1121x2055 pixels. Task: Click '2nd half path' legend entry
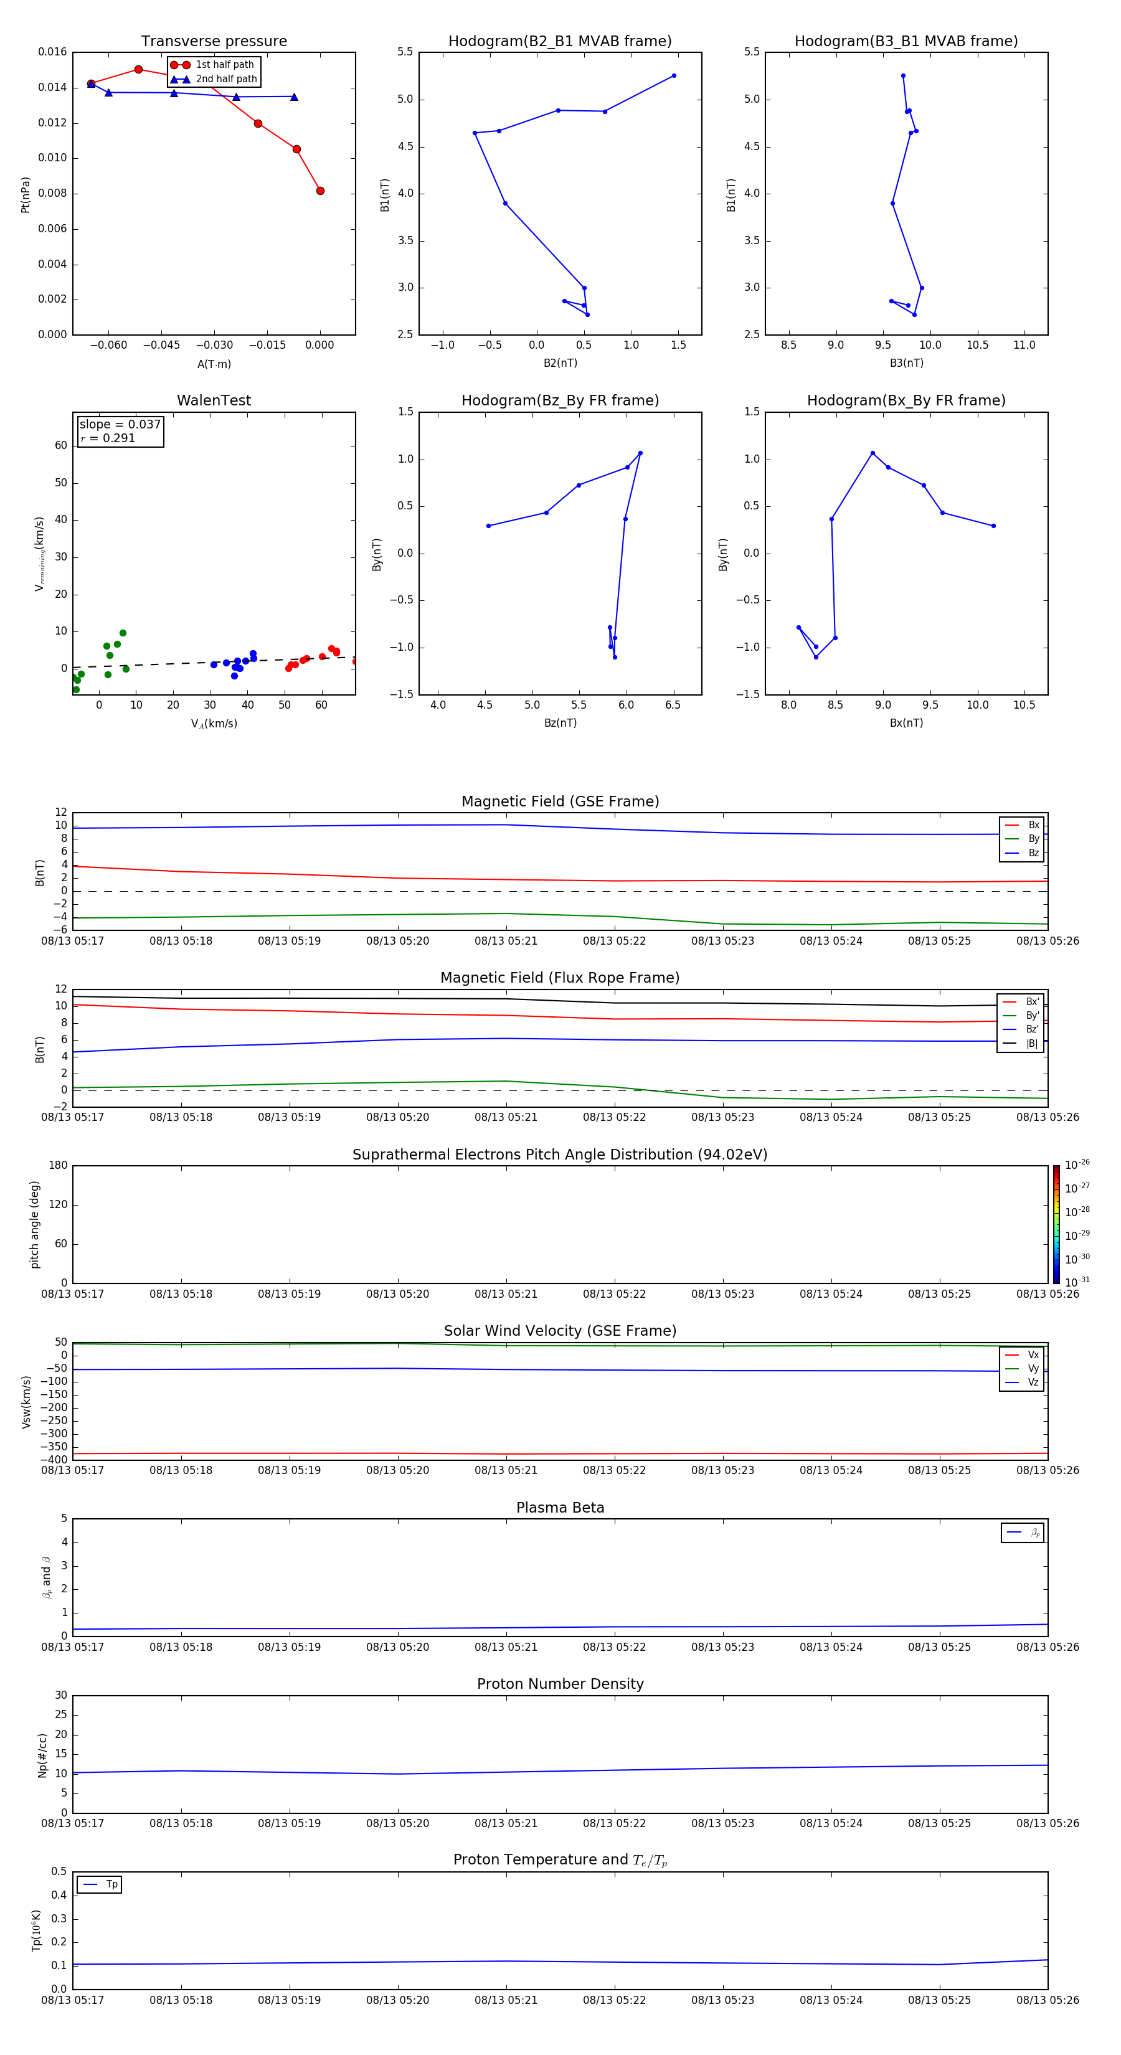click(215, 79)
